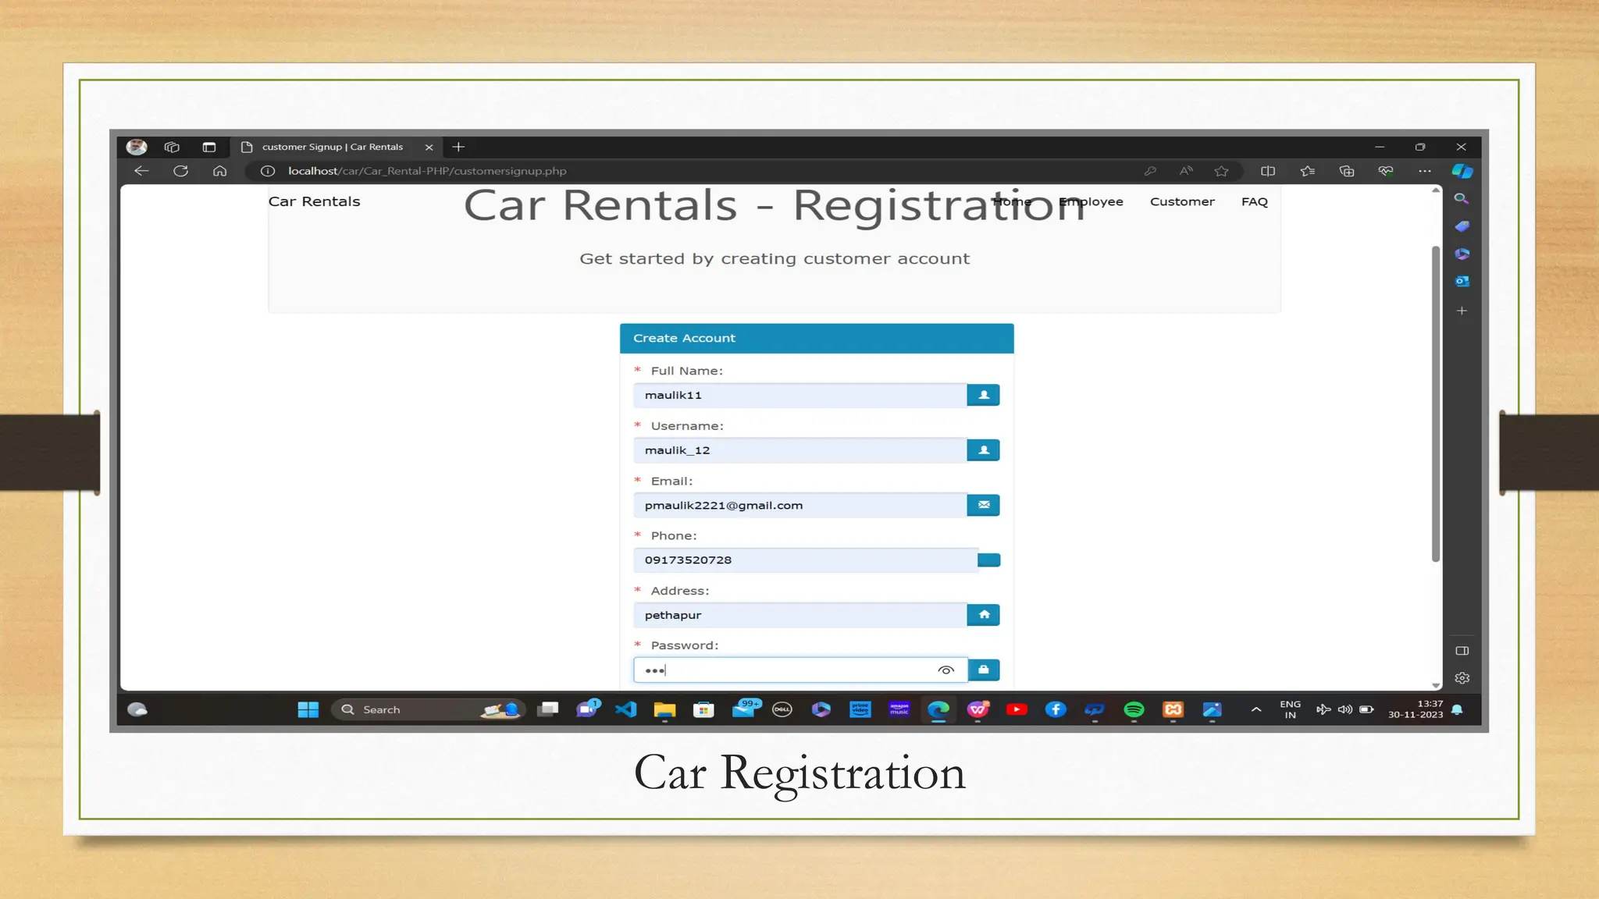Open Spotify from the taskbar

click(x=1134, y=709)
